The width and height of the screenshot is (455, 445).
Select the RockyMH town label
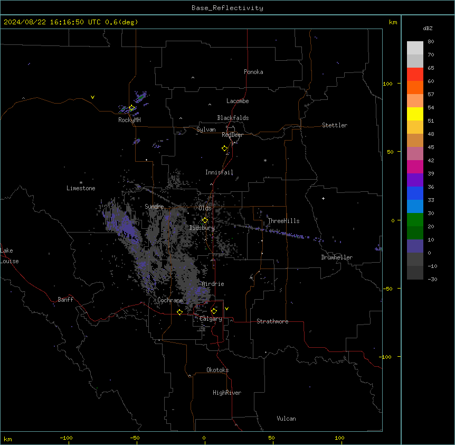(x=129, y=120)
